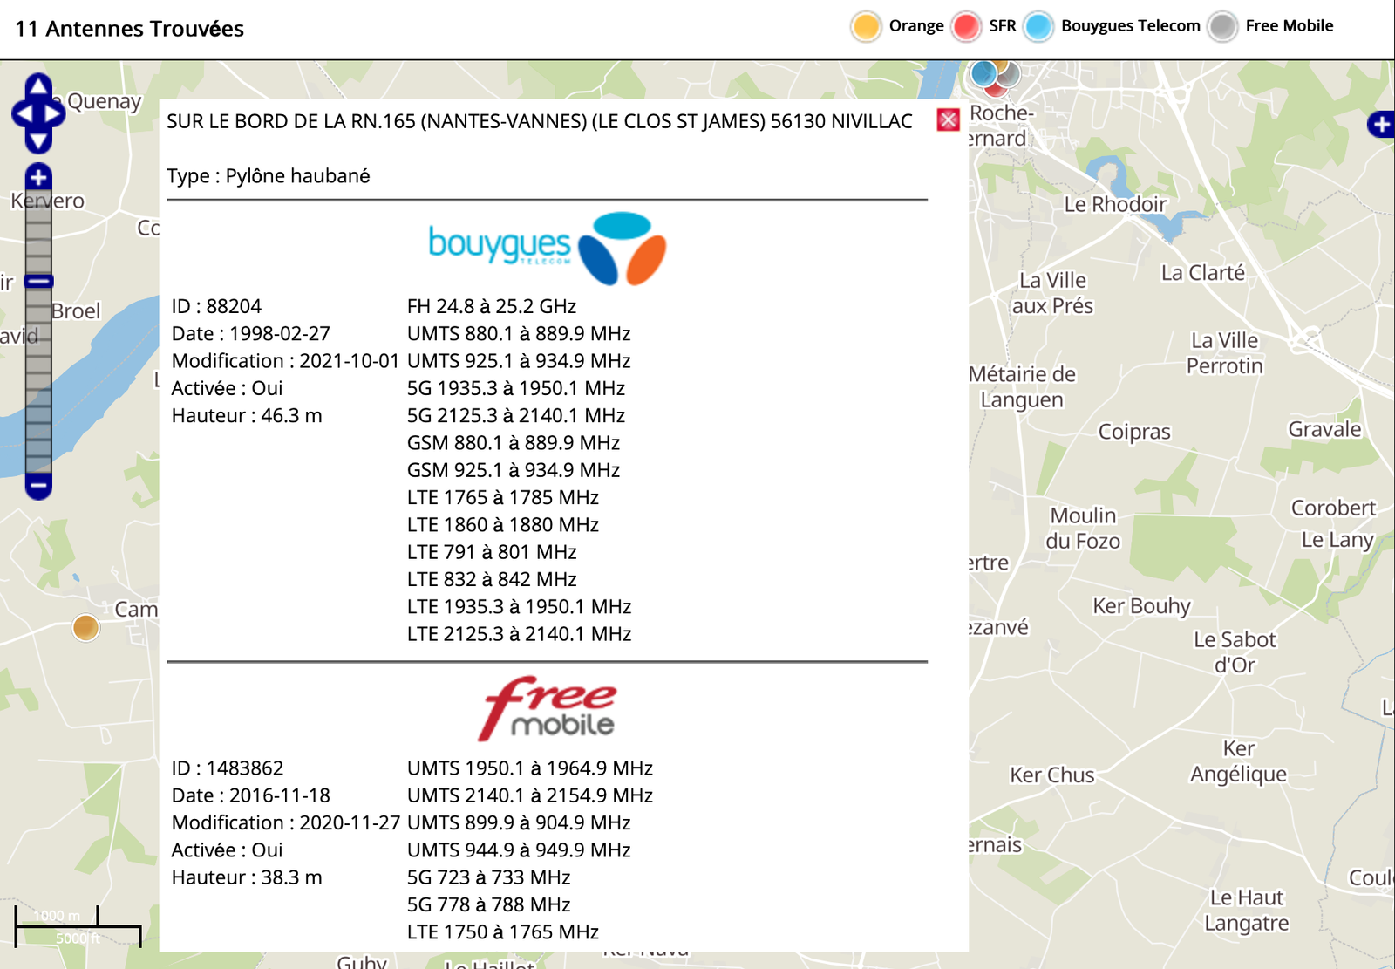
Task: Select the orange antenna marker near Cam
Action: coord(85,626)
